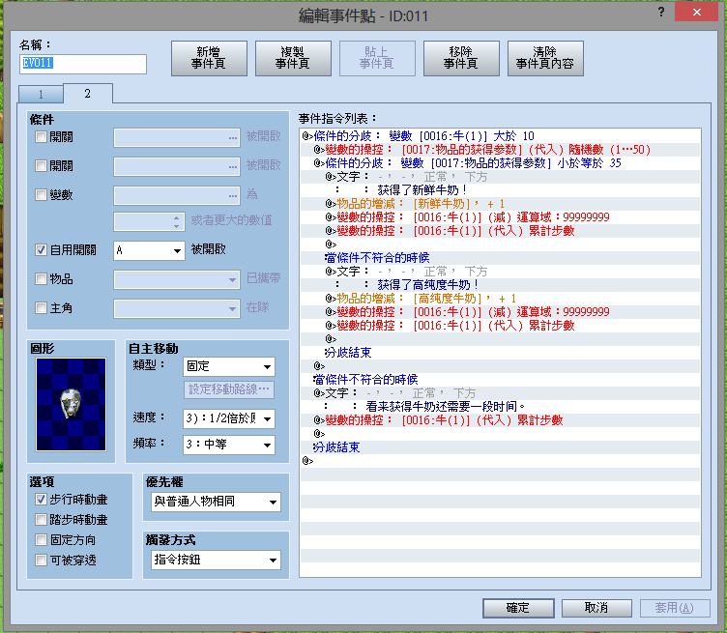Click the 取消 cancel button
Image resolution: width=727 pixels, height=633 pixels.
point(596,608)
